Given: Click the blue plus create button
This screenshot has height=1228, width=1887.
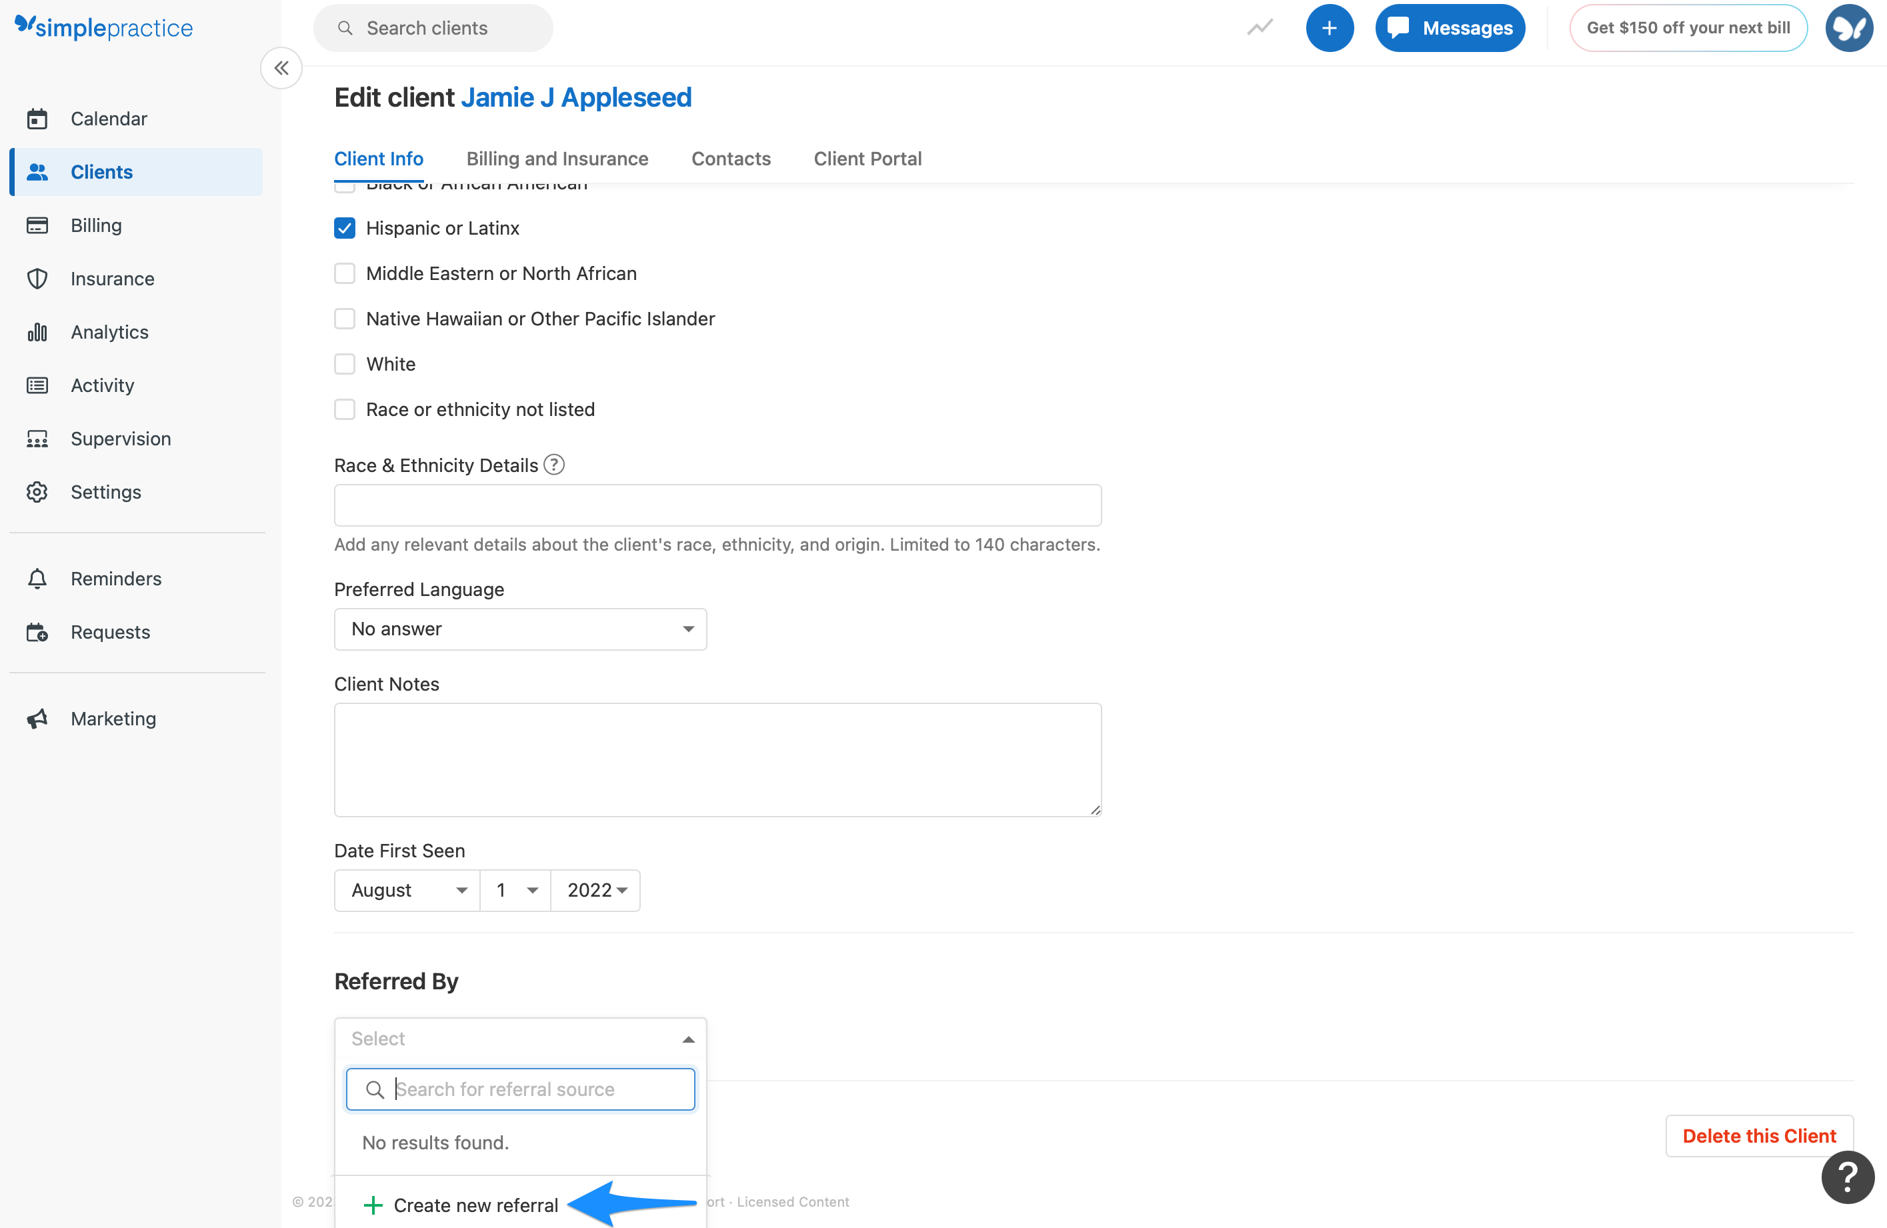Looking at the screenshot, I should tap(1329, 28).
